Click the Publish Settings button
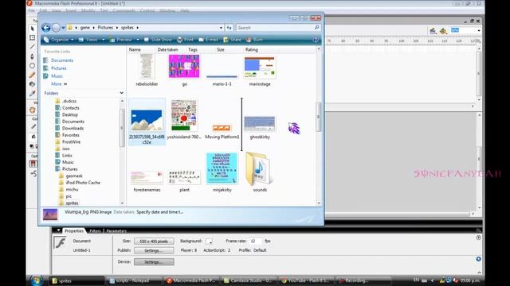Screen dimensions: 510x286 154,251
